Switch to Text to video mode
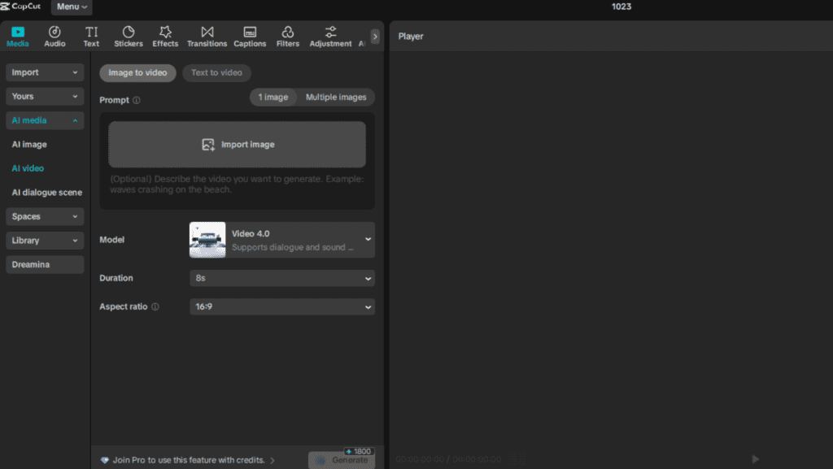The width and height of the screenshot is (833, 469). pyautogui.click(x=216, y=72)
